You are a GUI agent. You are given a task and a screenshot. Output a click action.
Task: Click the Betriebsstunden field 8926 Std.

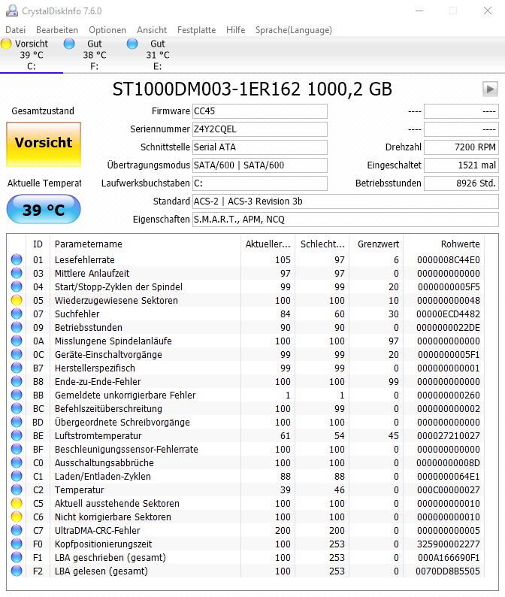pos(461,183)
